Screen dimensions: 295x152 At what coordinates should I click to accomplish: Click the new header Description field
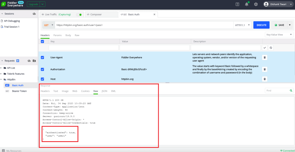click(226, 48)
